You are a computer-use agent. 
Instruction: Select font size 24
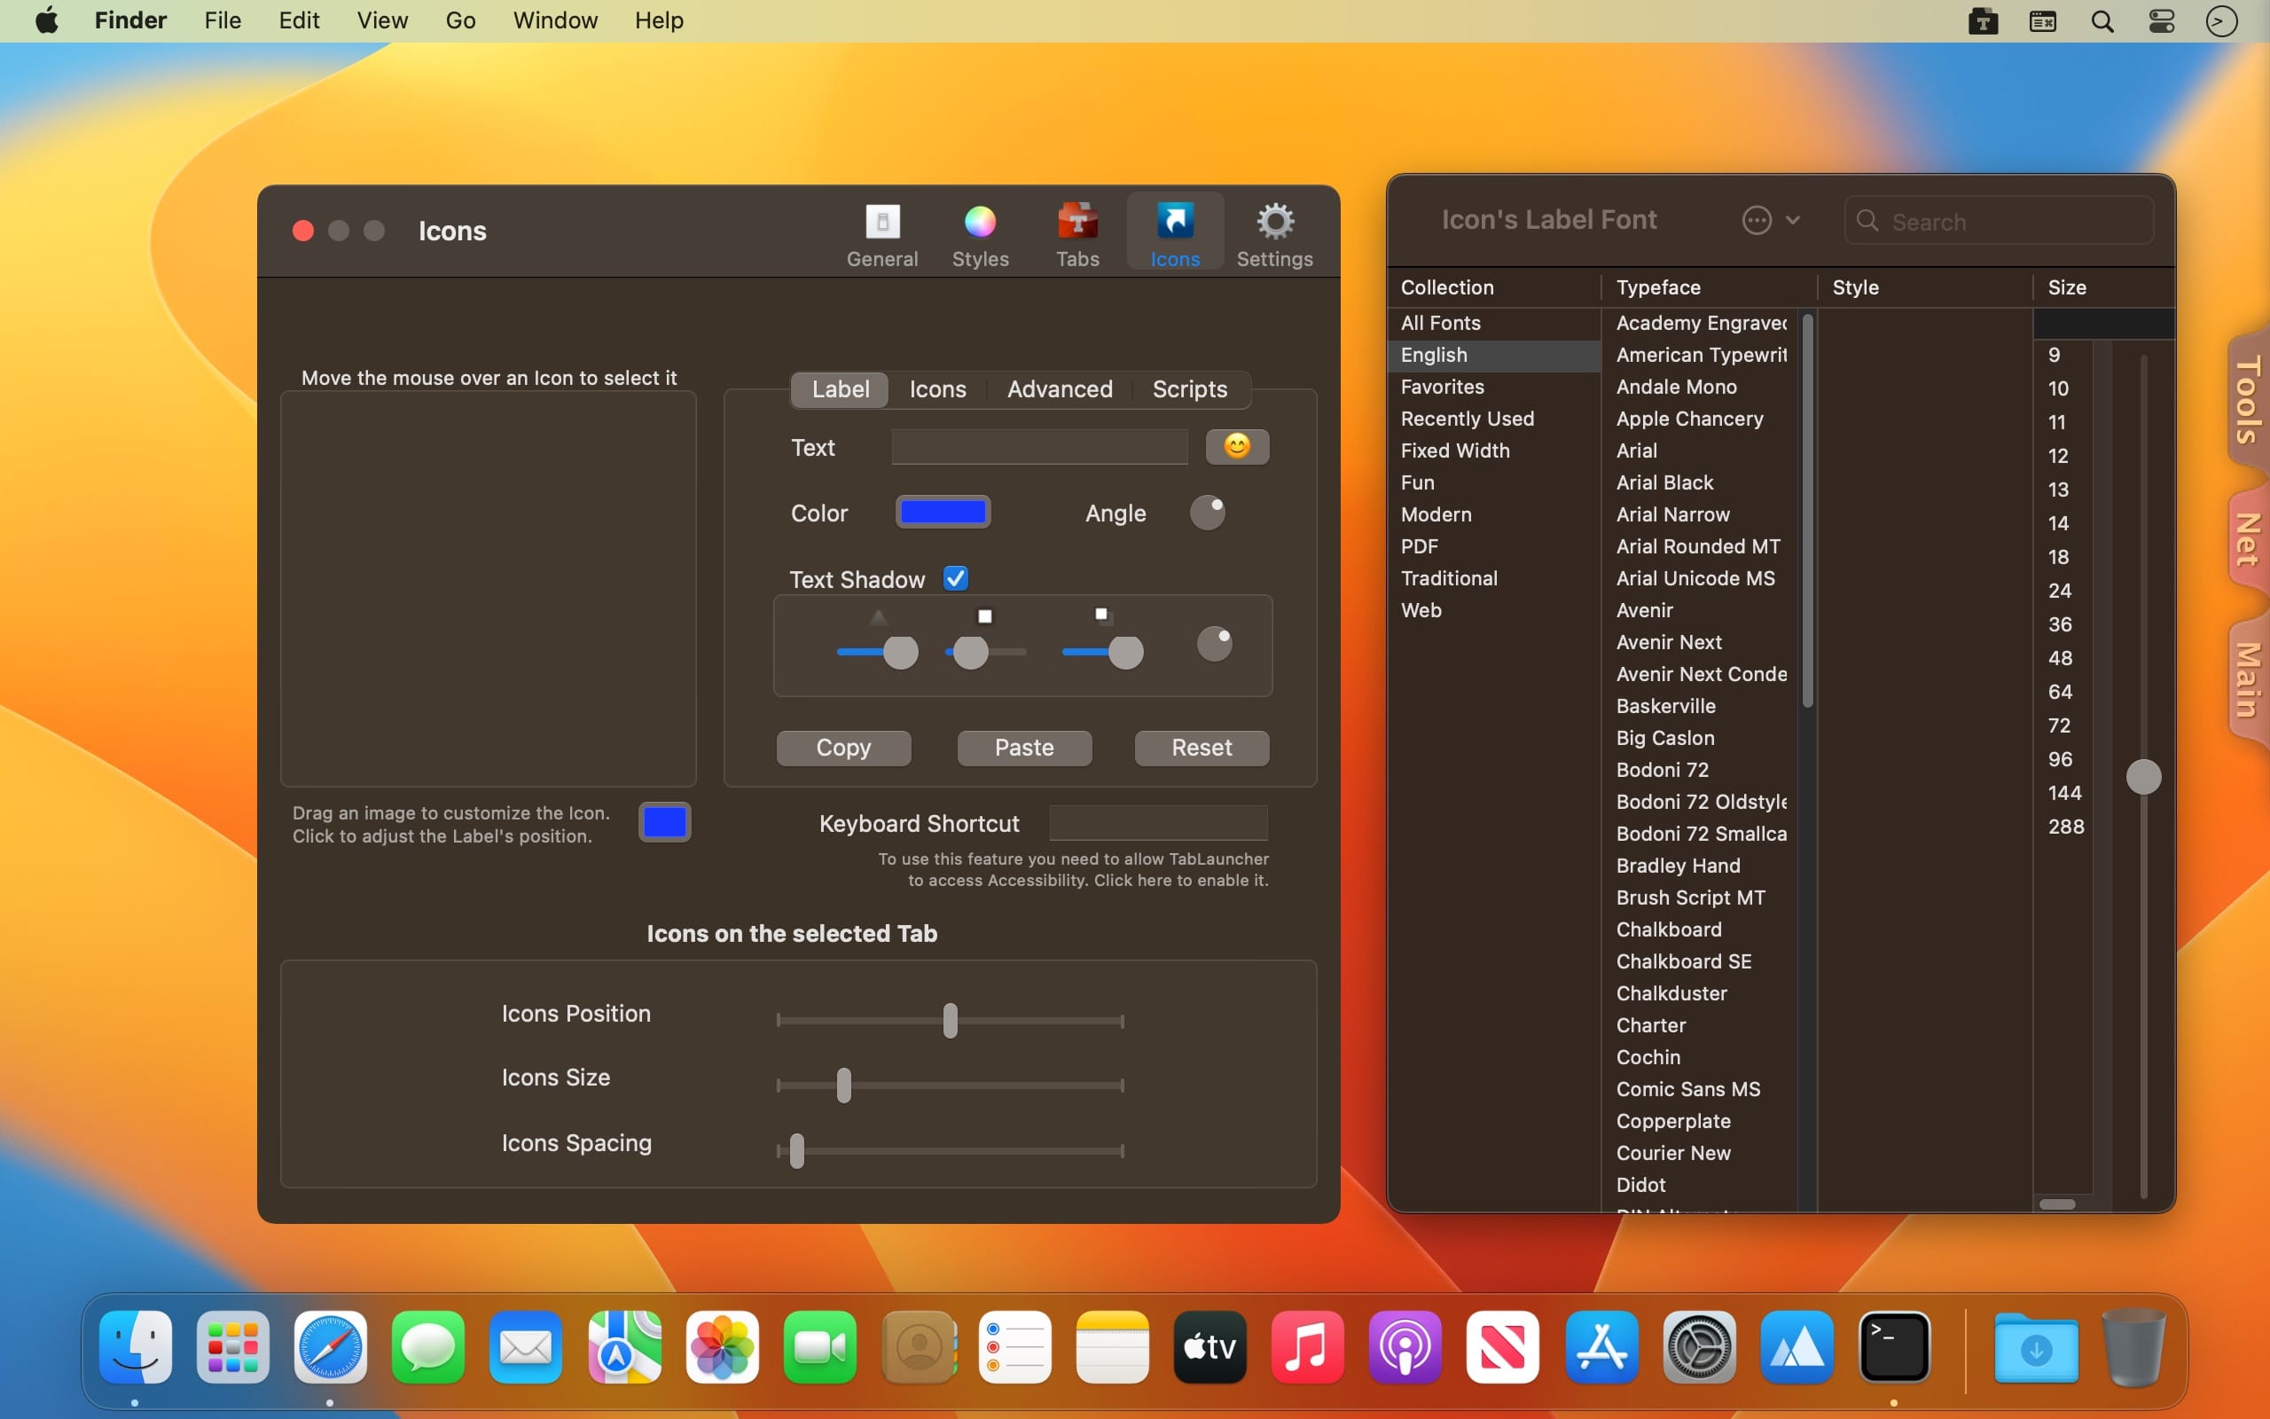coord(2061,591)
